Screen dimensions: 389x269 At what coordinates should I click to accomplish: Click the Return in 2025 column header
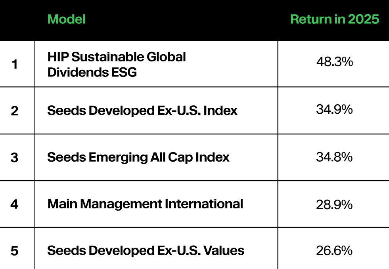[335, 19]
